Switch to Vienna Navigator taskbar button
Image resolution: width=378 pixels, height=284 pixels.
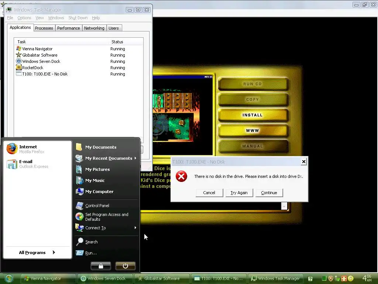48,278
